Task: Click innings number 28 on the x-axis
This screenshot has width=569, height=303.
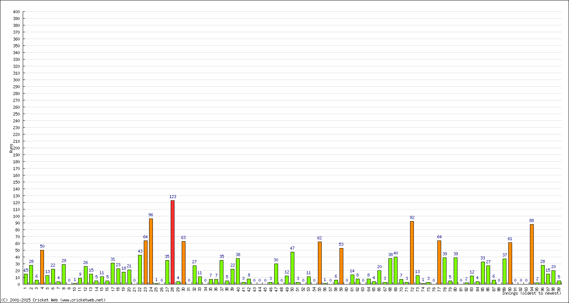Action: click(x=173, y=289)
